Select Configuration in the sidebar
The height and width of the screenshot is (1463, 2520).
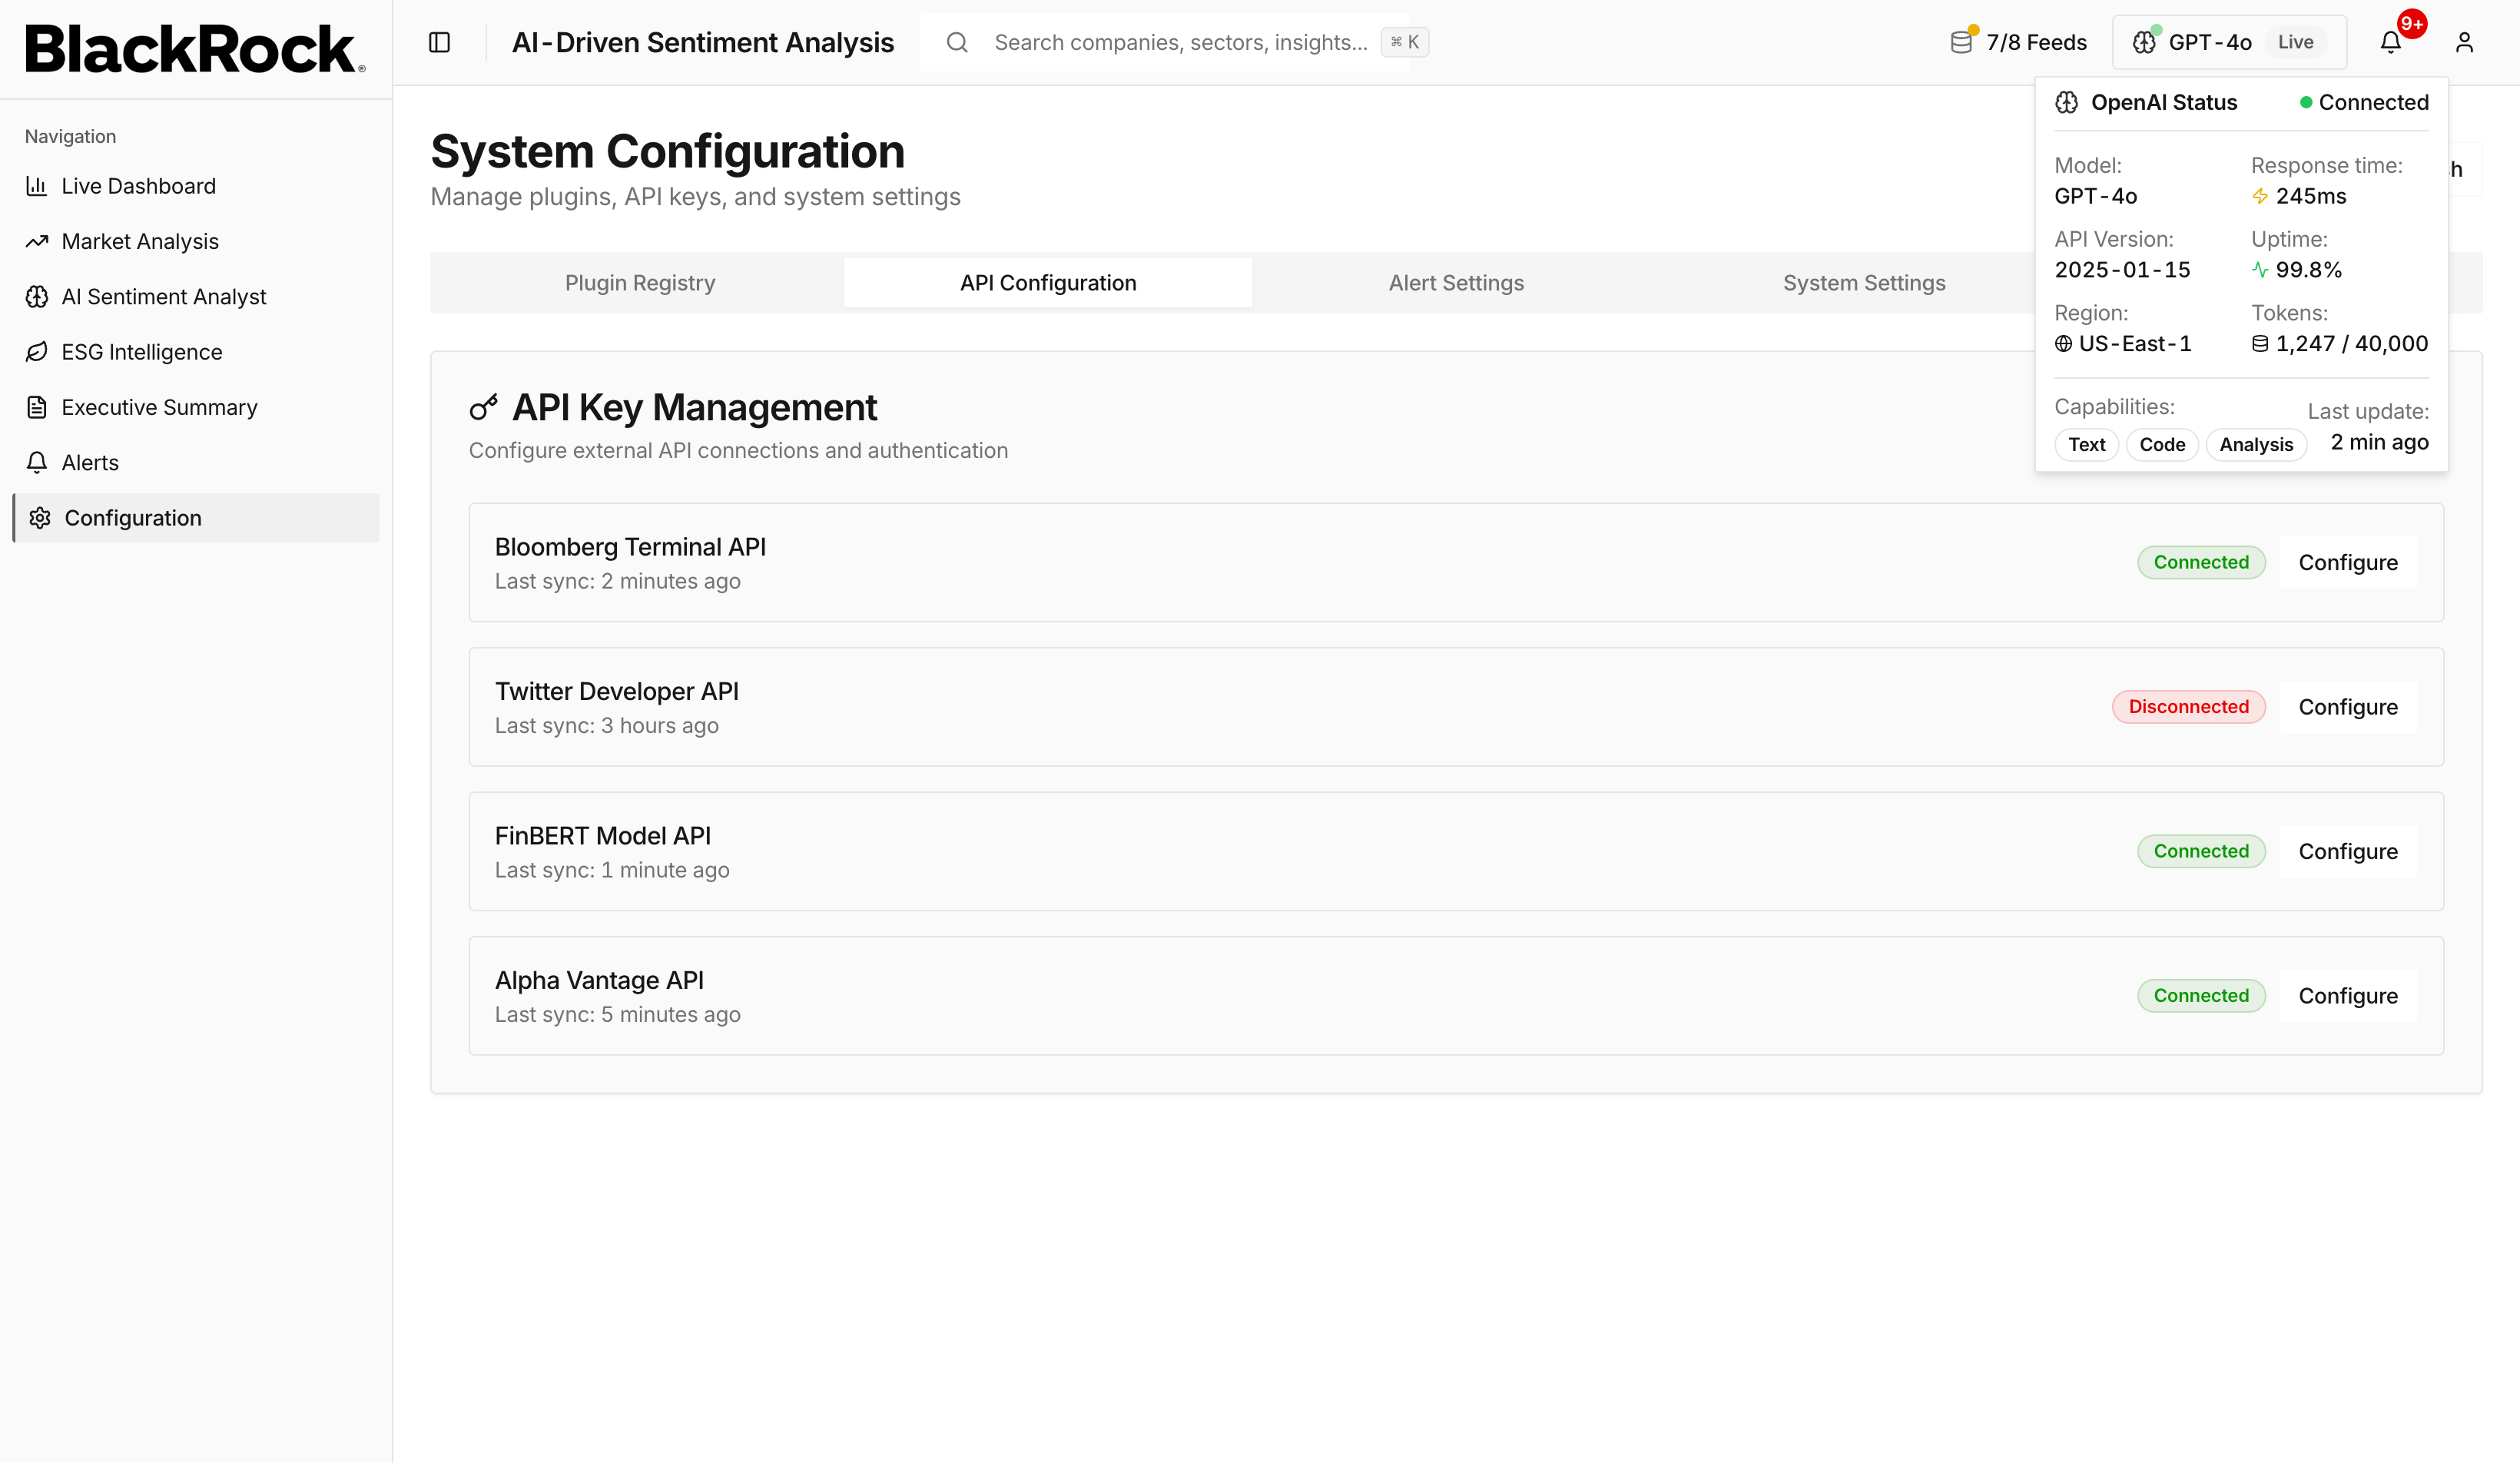pyautogui.click(x=196, y=518)
